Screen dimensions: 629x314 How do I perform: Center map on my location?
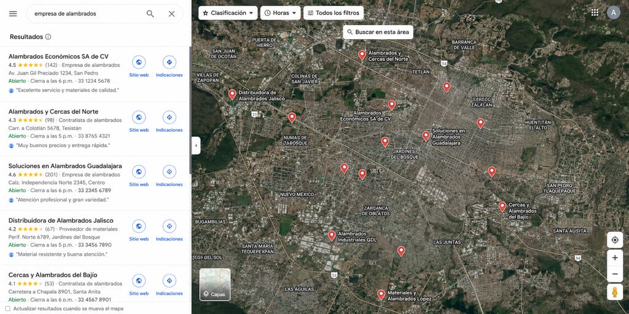(615, 240)
